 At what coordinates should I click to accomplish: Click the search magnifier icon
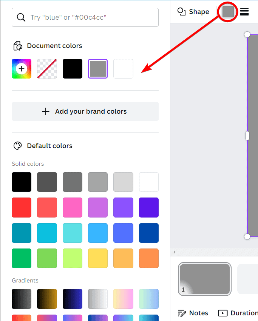coord(22,17)
